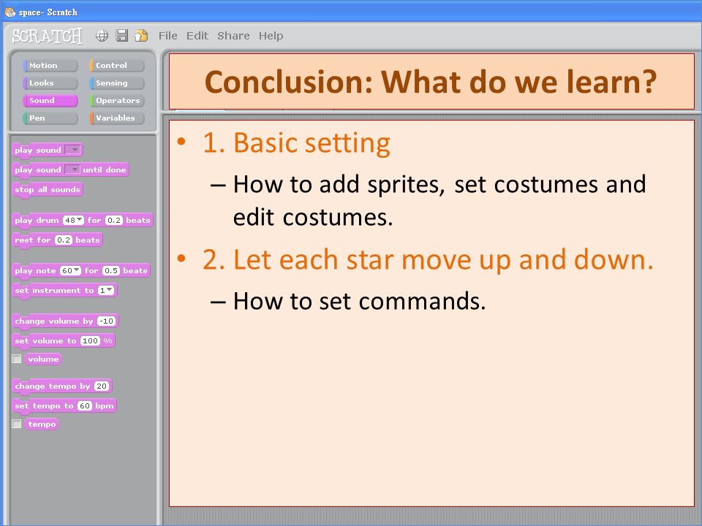Screen dimensions: 702x526
Task: Open the Help menu
Action: click(x=271, y=36)
